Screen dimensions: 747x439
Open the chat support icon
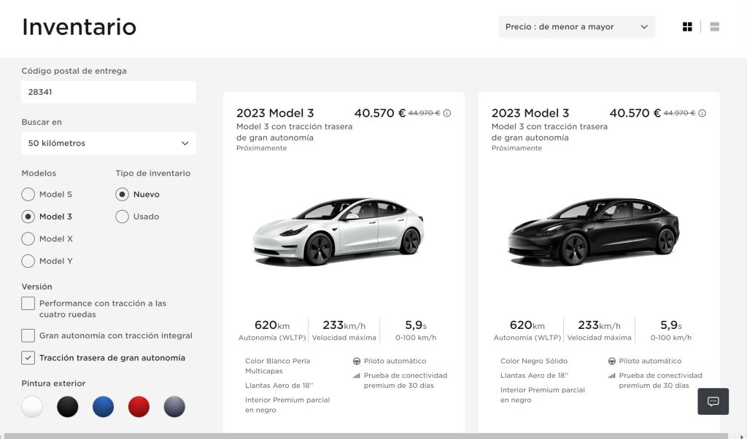713,401
